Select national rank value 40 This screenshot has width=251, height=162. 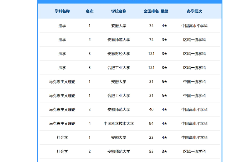coord(151,109)
